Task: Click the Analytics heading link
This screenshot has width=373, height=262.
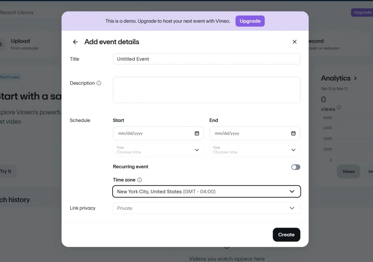Action: pyautogui.click(x=335, y=78)
